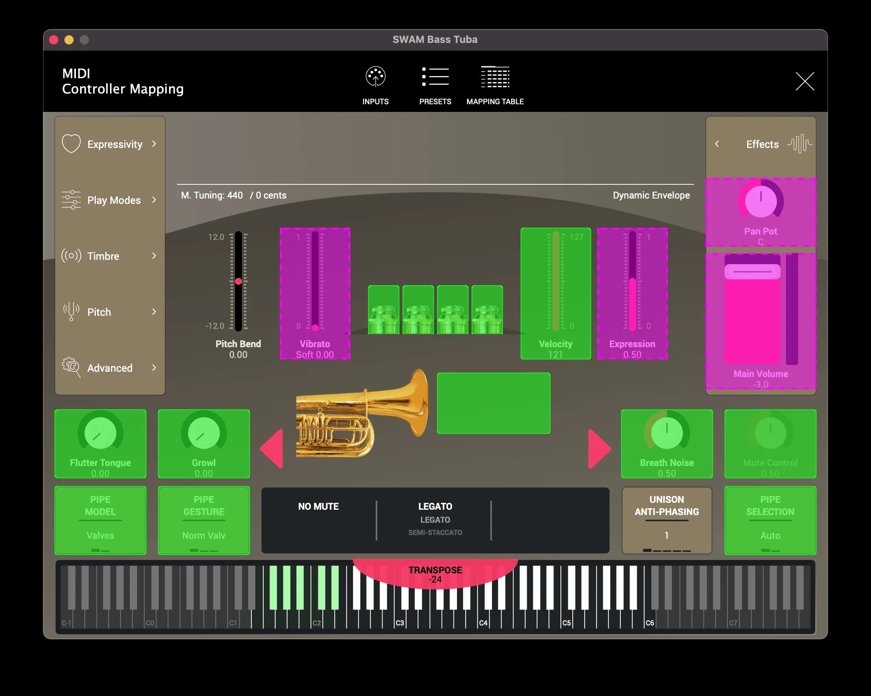Click the Expressivity heart icon

pyautogui.click(x=71, y=144)
